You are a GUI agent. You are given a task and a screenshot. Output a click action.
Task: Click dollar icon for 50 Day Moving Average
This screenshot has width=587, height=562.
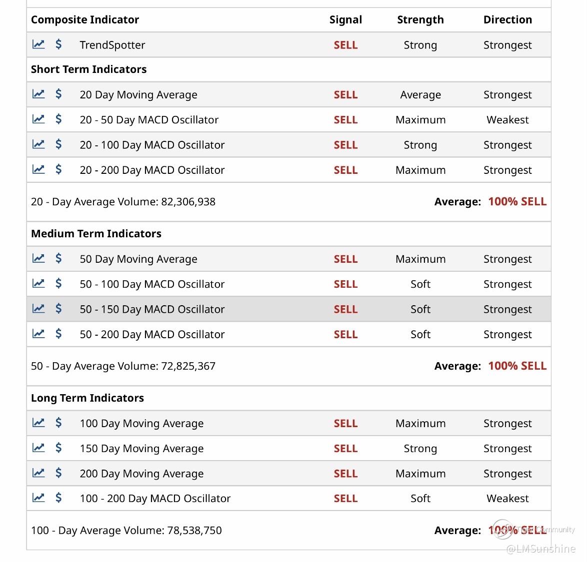(58, 258)
